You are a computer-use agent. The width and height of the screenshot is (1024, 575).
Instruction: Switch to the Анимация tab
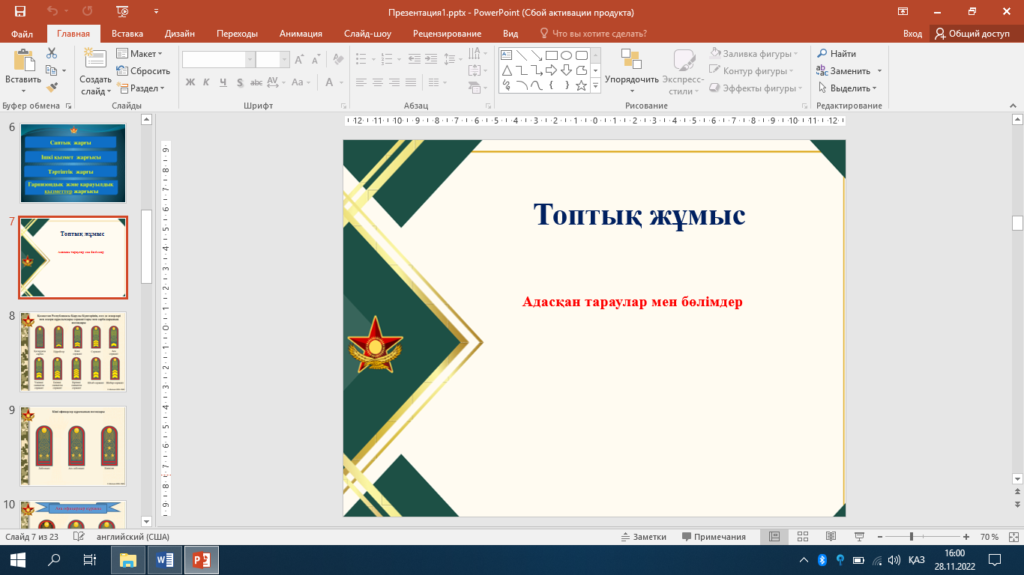301,34
